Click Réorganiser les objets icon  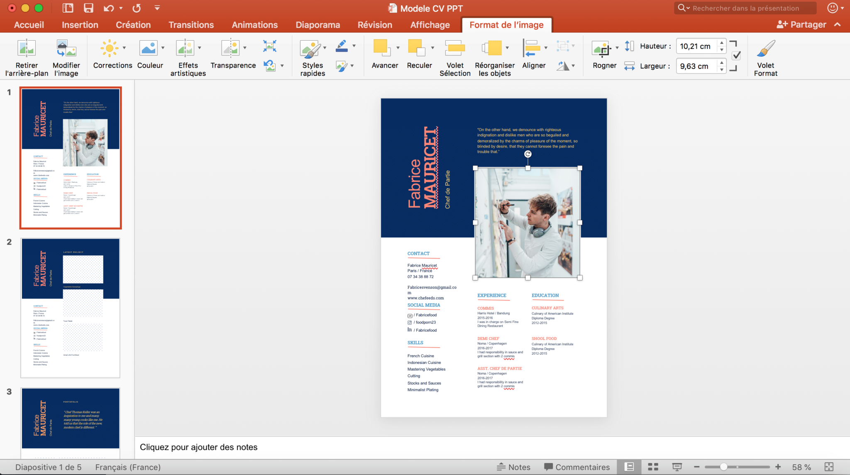click(x=492, y=48)
